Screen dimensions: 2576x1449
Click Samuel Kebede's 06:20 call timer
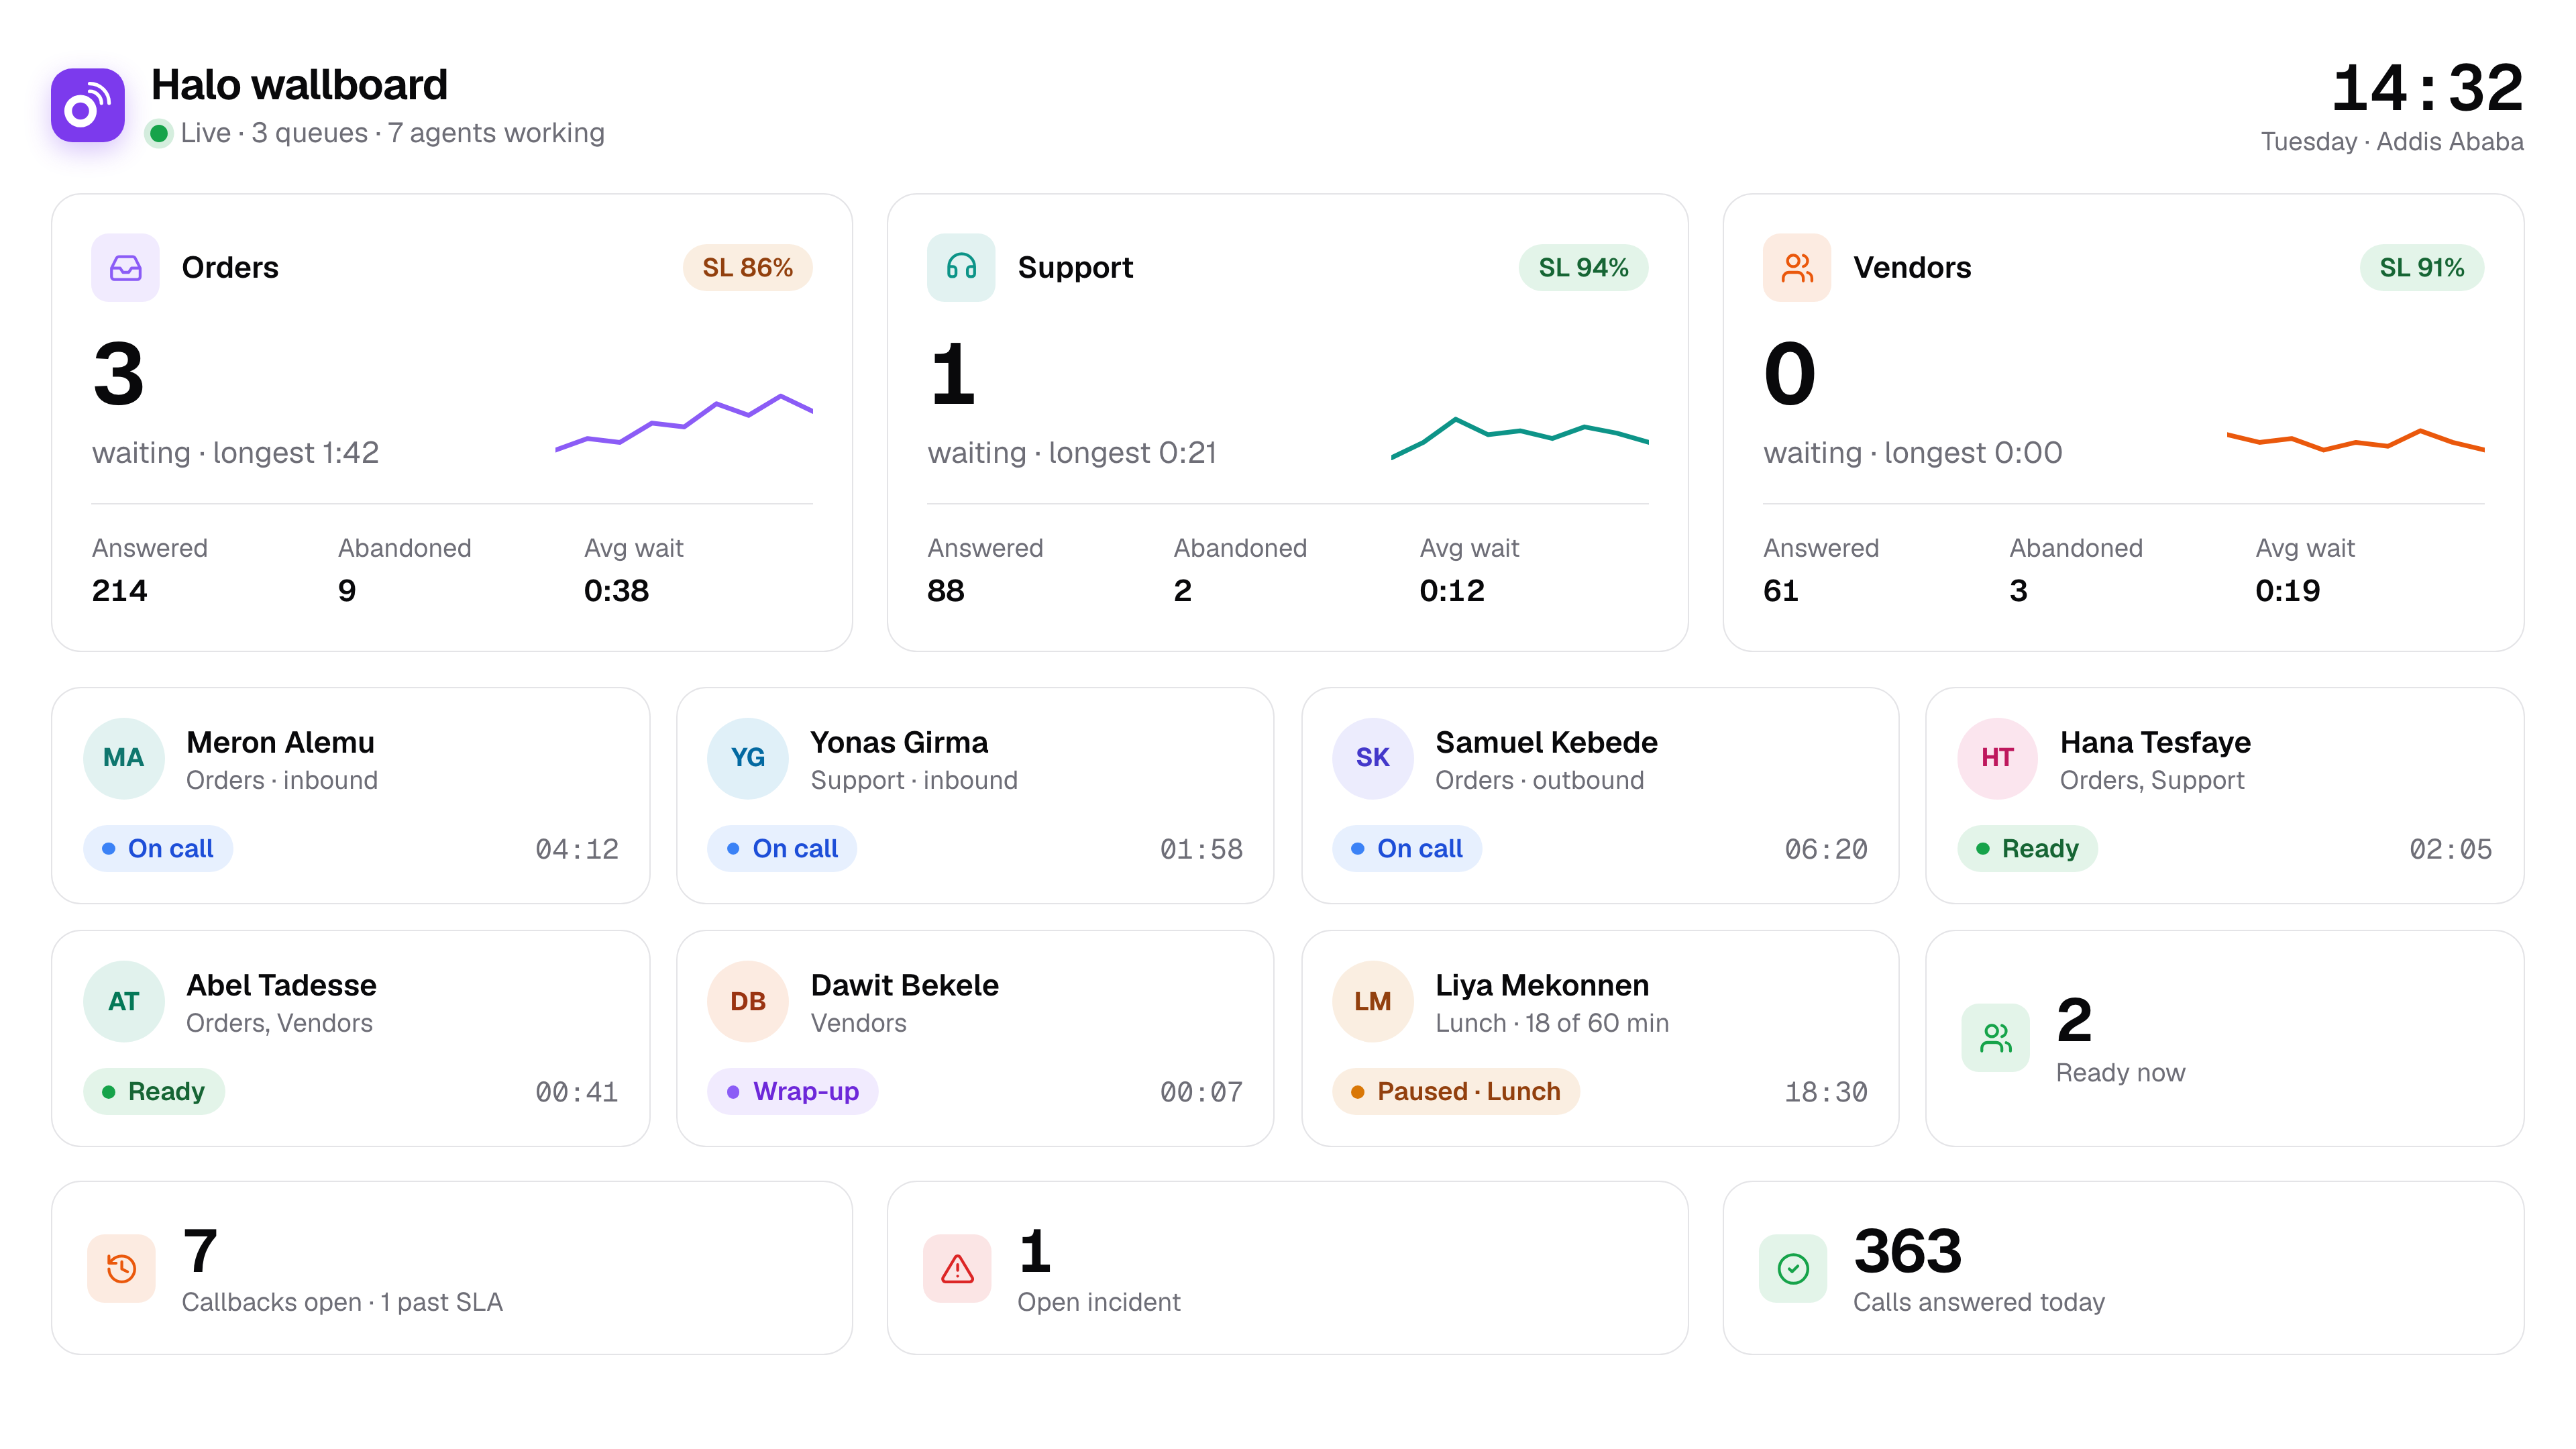[x=1826, y=849]
